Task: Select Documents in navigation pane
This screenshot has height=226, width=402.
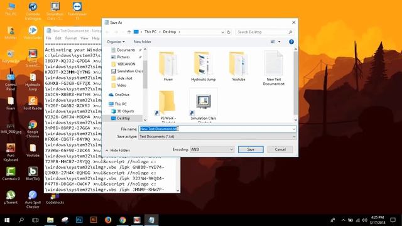Action: coord(126,50)
